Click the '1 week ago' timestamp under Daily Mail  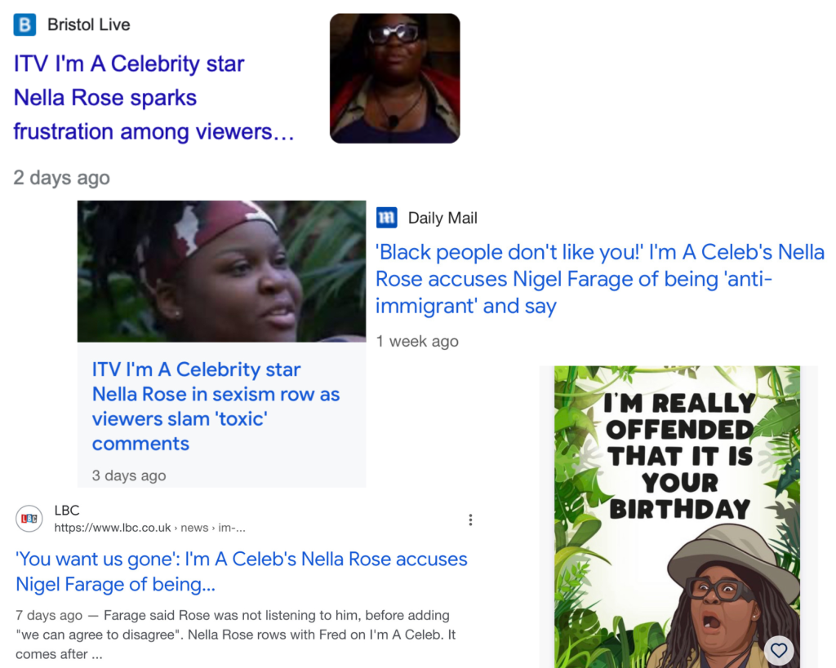click(417, 341)
